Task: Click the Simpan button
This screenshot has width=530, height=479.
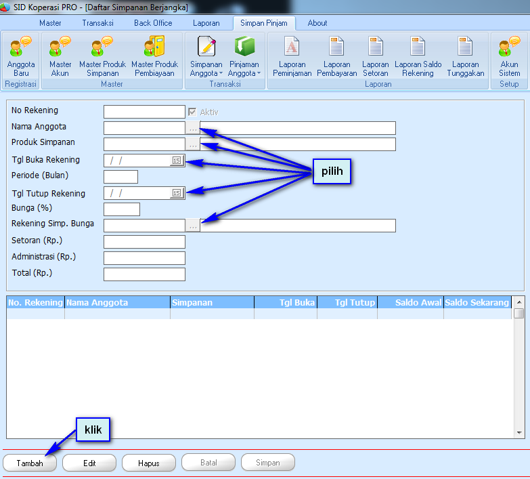Action: point(268,463)
